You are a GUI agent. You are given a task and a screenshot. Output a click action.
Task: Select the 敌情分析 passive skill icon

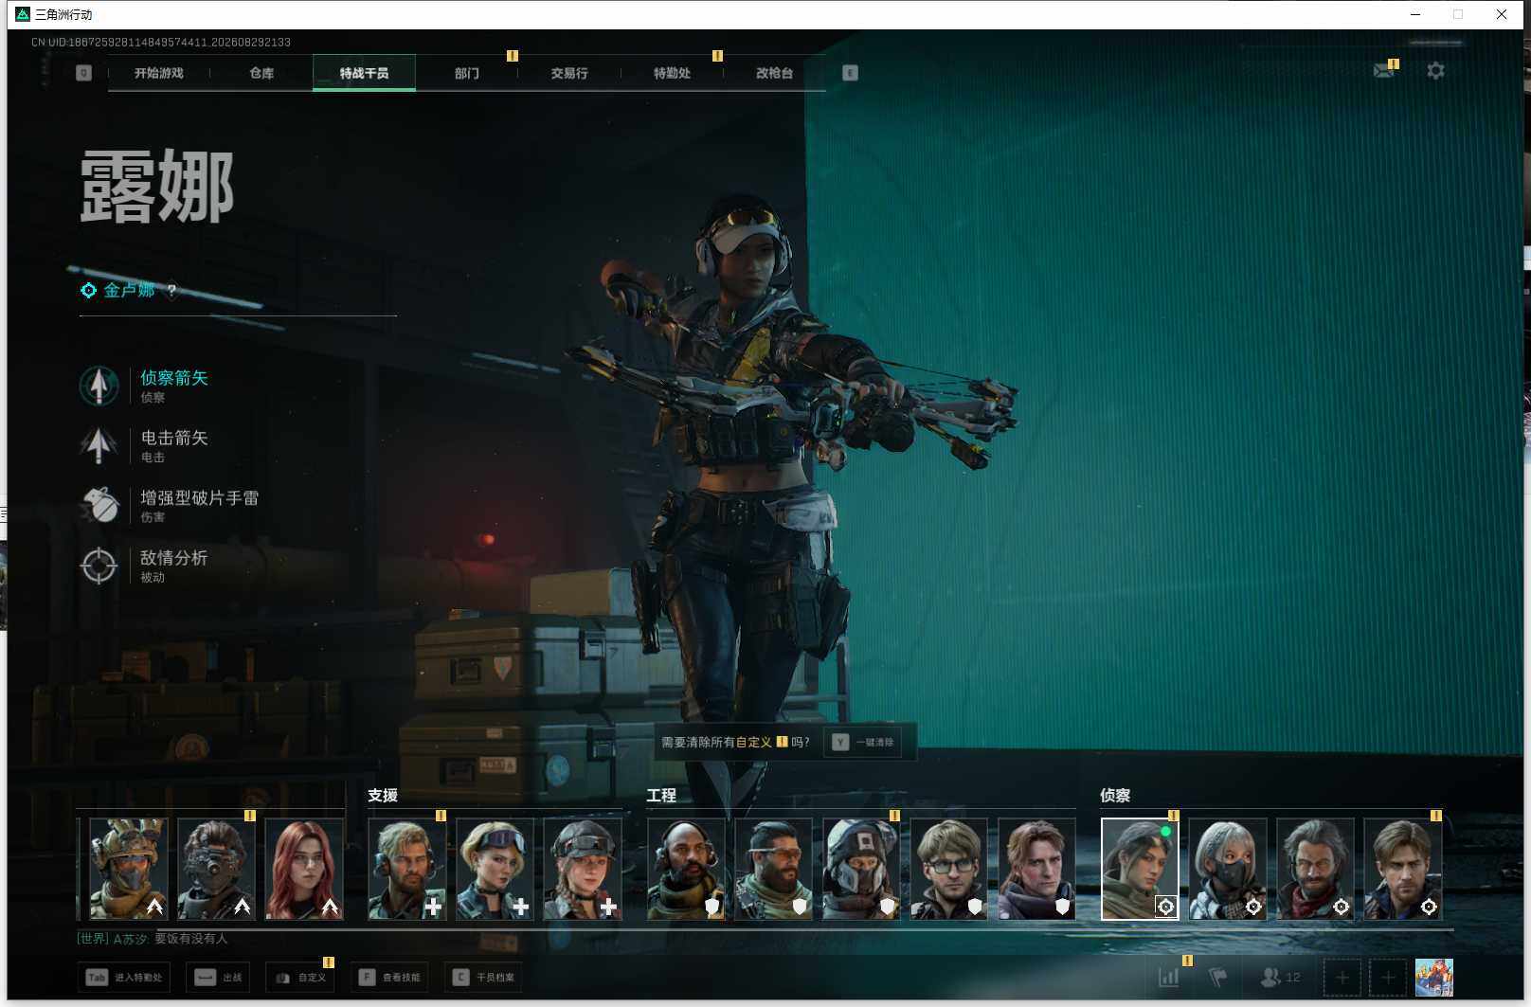click(x=99, y=566)
